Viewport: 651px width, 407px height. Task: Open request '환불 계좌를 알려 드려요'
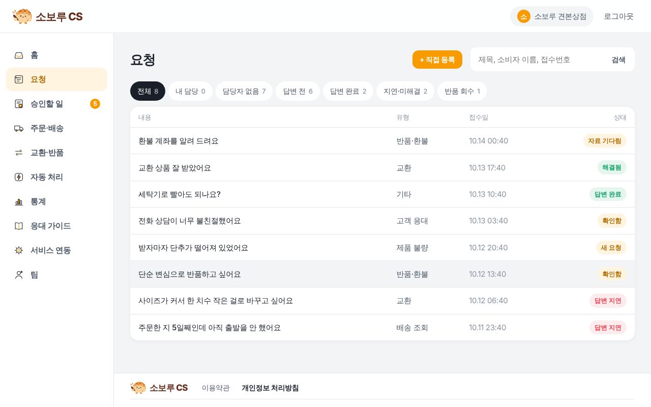(382, 141)
